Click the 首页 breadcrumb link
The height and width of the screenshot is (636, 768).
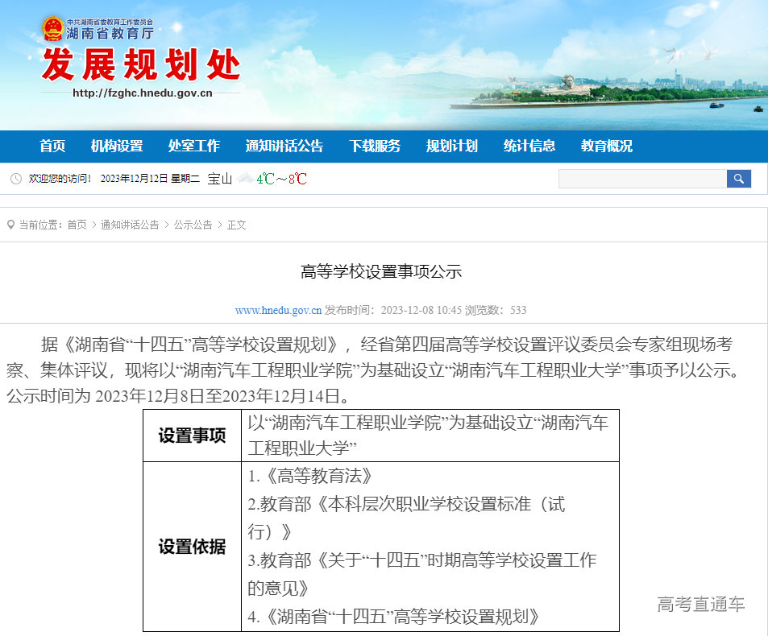tap(75, 225)
